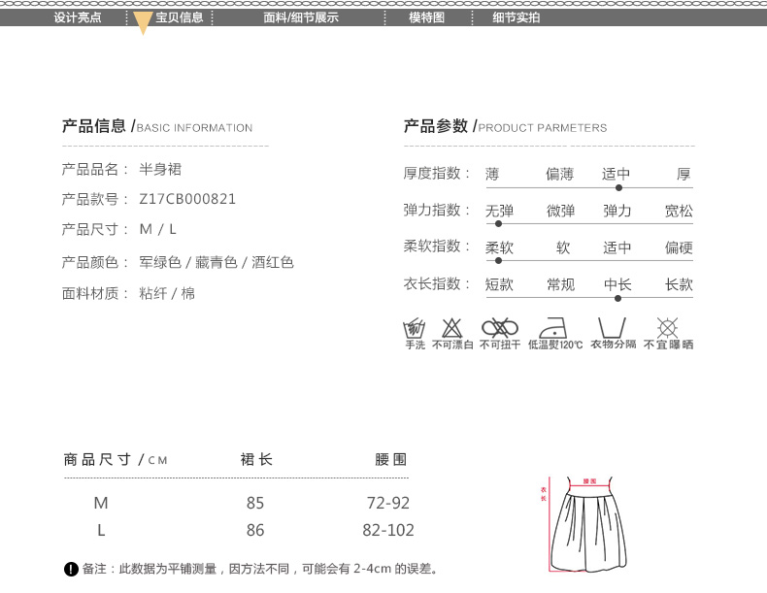767x593 pixels.
Task: Select the 细节实拍 tab
Action: pos(517,17)
